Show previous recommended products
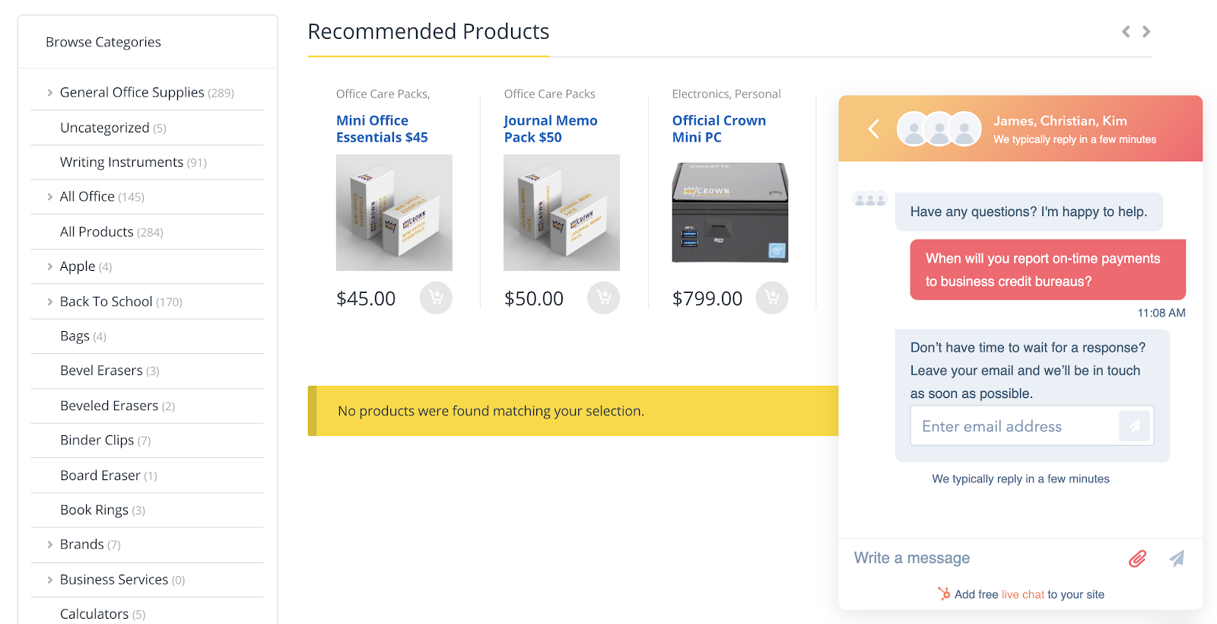 point(1126,32)
